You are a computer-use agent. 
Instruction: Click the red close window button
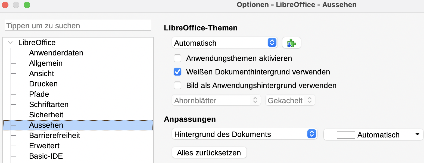coord(5,5)
